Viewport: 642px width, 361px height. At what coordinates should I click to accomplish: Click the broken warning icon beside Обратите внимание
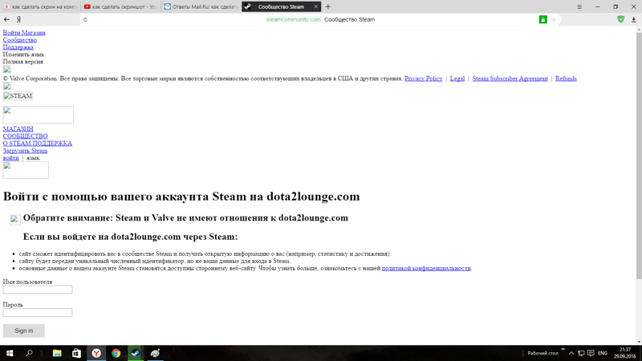15,220
